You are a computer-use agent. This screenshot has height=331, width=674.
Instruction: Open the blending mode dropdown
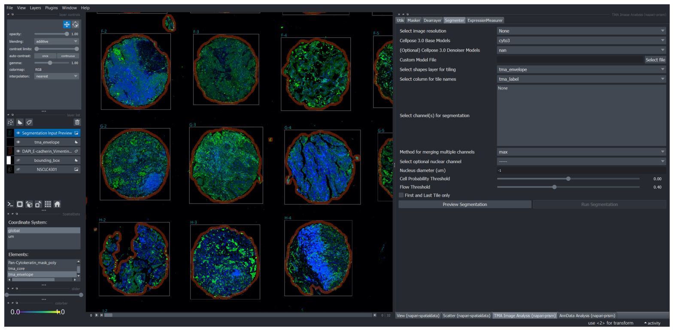pyautogui.click(x=57, y=42)
